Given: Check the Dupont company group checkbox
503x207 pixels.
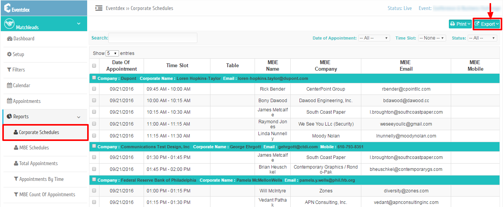Looking at the screenshot, I should [x=94, y=78].
